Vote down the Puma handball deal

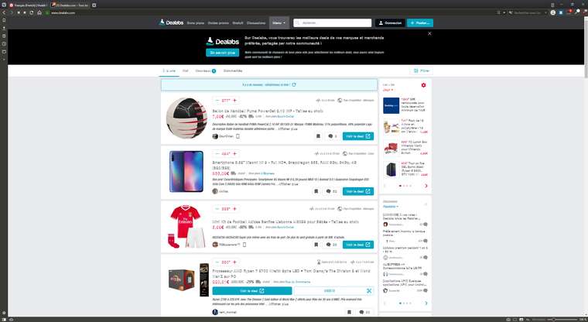pyautogui.click(x=217, y=100)
